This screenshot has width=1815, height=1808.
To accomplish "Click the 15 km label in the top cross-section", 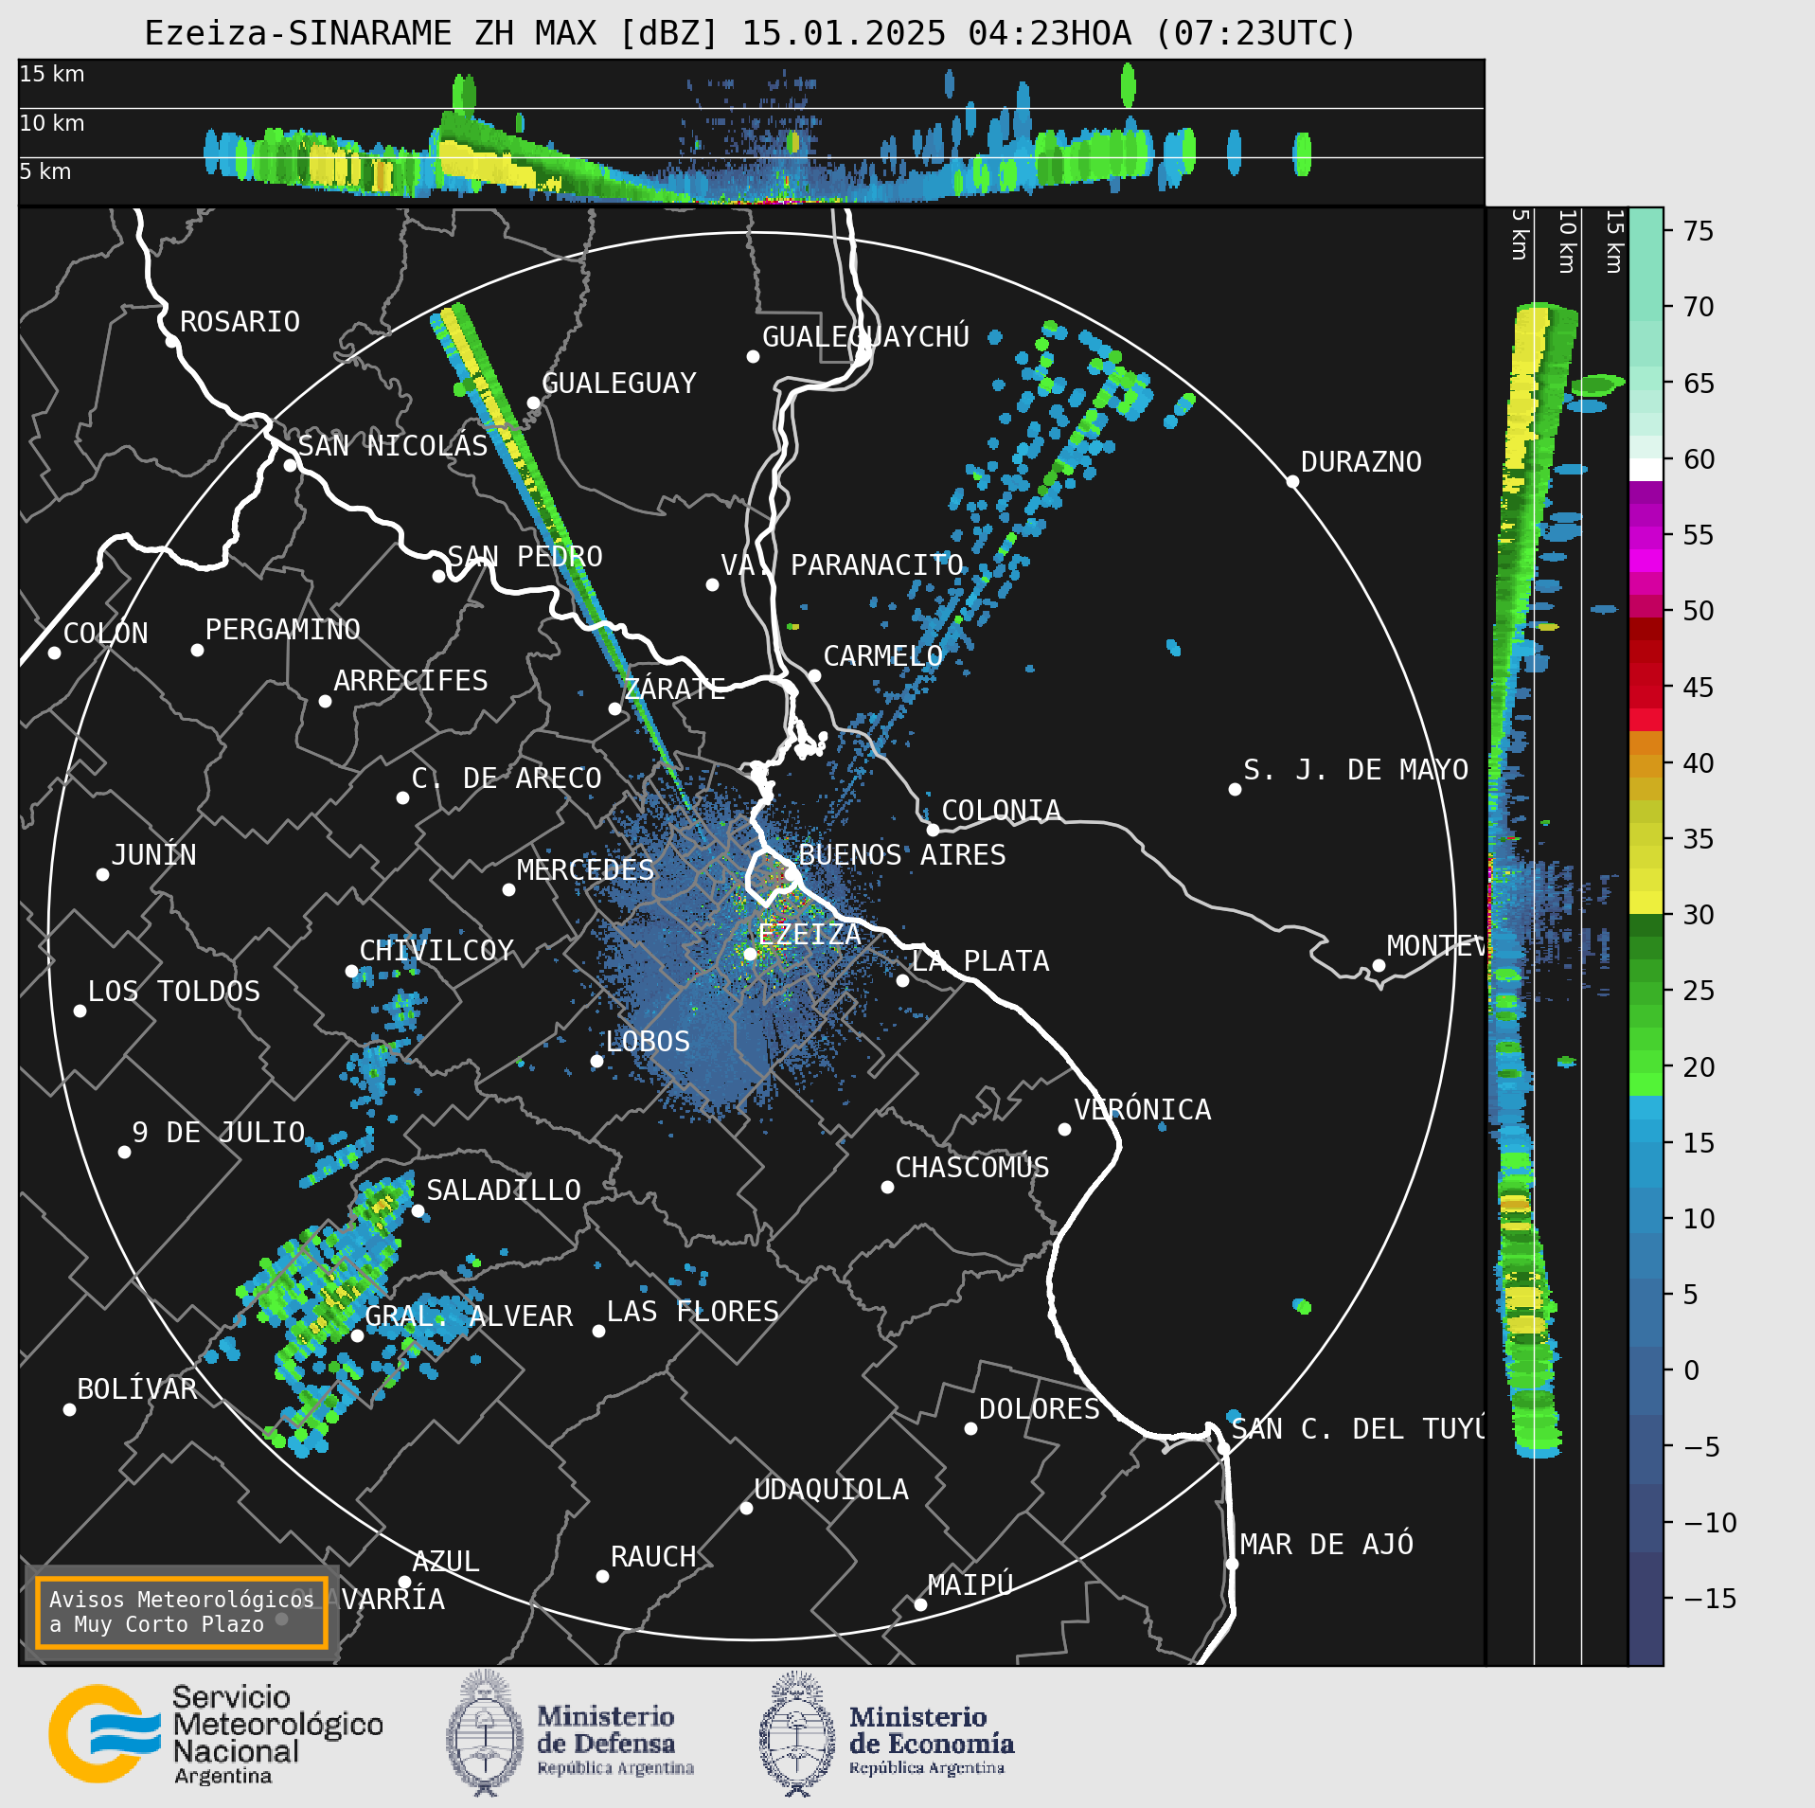I will (52, 74).
